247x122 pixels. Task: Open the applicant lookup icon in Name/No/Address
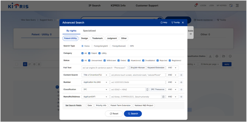click(163, 97)
